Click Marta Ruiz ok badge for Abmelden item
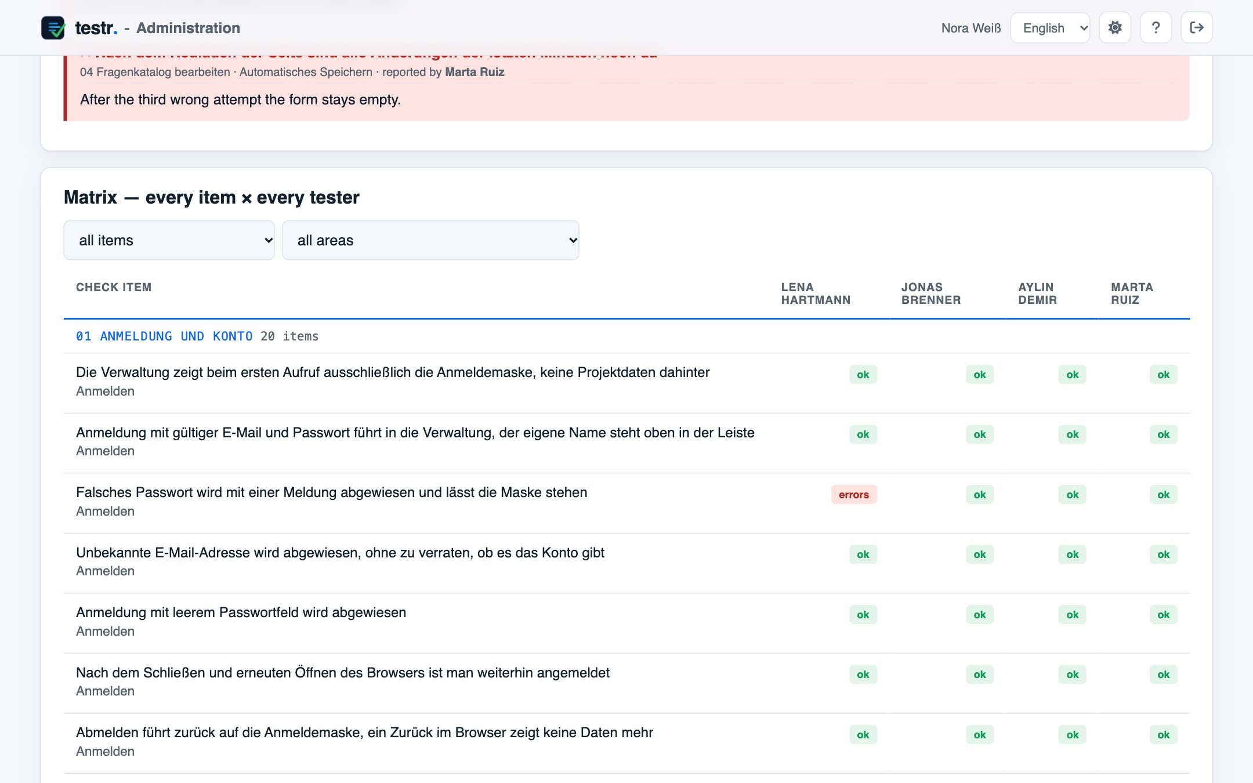The width and height of the screenshot is (1253, 783). pyautogui.click(x=1163, y=735)
